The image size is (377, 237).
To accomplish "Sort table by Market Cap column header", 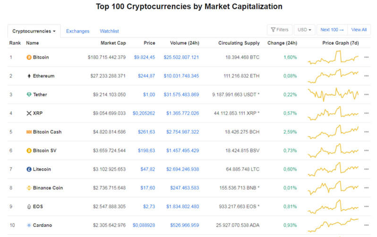I will pyautogui.click(x=113, y=43).
